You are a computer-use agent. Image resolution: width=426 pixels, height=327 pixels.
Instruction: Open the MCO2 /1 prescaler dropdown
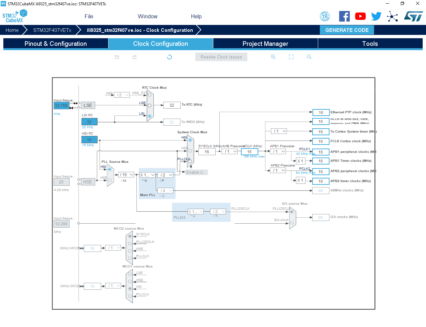pos(113,248)
